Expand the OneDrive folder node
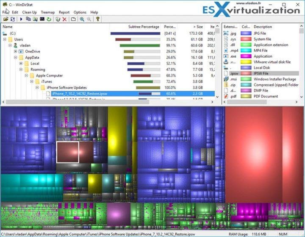305x237 pixels. pos(16,51)
